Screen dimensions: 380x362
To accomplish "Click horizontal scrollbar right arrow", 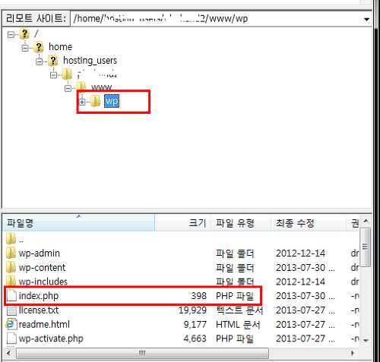I will point(353,353).
